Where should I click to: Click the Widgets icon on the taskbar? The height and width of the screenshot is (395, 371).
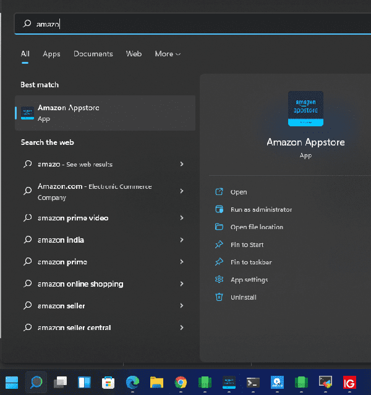click(84, 382)
